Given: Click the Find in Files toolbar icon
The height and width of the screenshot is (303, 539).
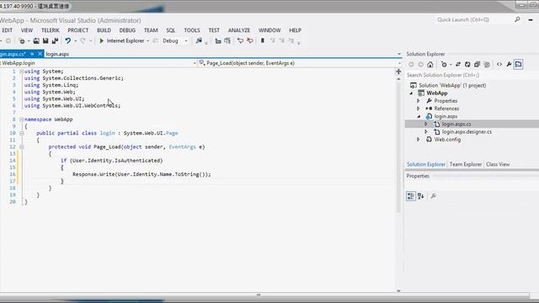Looking at the screenshot, I should click(x=199, y=41).
